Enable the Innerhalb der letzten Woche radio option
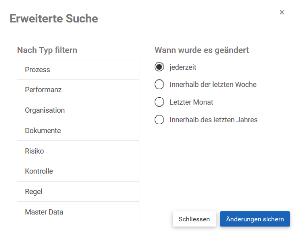Viewport: 296px width, 245px height. point(159,85)
